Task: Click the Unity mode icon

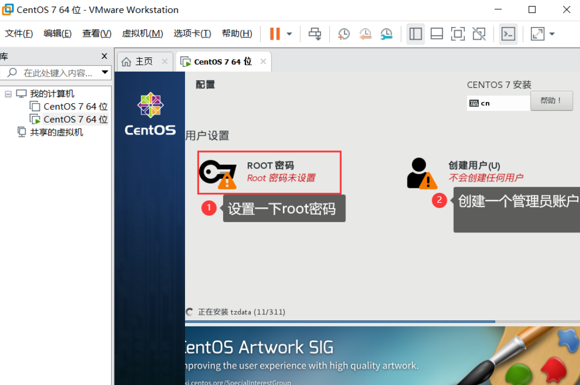Action: 479,34
